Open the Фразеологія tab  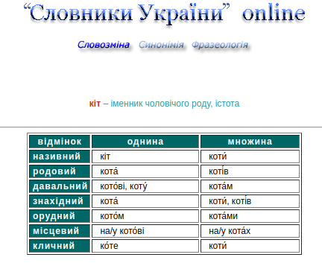coord(220,45)
